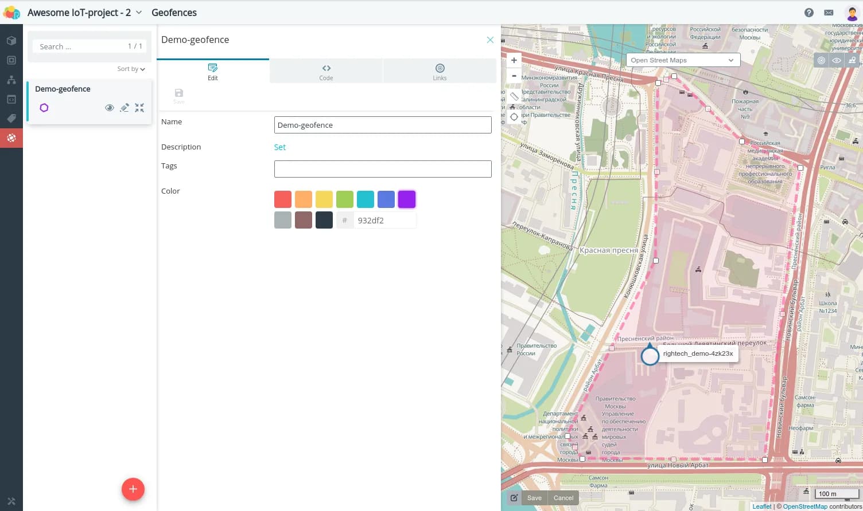Toggle Demo-geofence visibility eye icon
Screen dimensions: 863x511
[x=110, y=108]
